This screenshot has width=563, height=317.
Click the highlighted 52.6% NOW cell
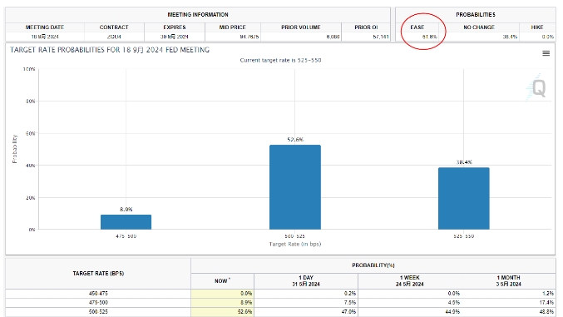[x=222, y=312]
